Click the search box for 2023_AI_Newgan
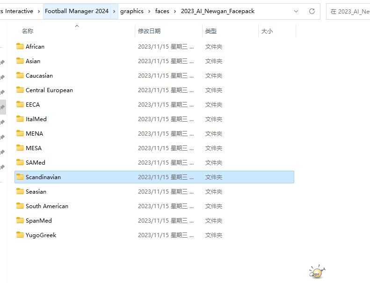 click(348, 11)
